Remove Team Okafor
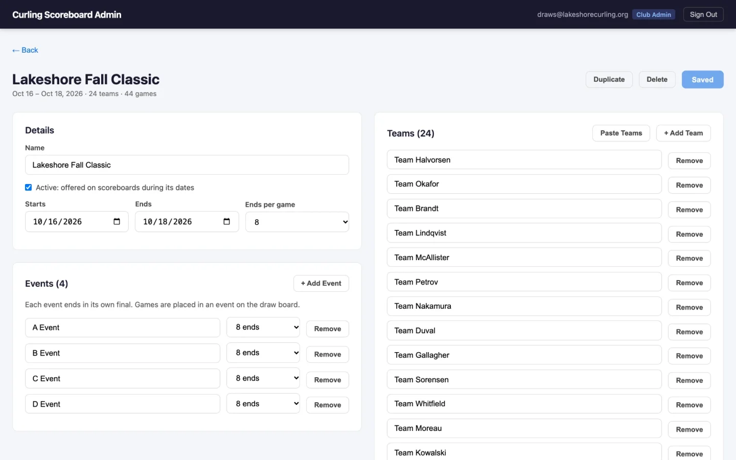 689,185
